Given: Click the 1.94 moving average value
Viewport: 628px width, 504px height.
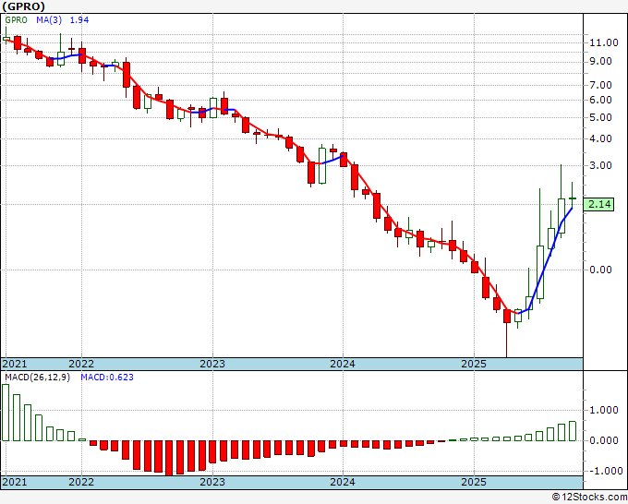Looking at the screenshot, I should point(79,20).
